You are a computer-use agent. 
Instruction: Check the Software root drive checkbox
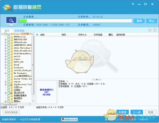pos(5,34)
